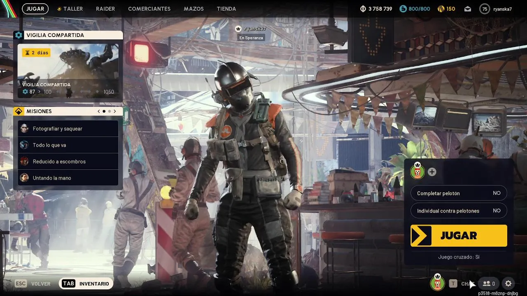Open mission Reducido a escombros
This screenshot has width=527, height=296.
(x=68, y=161)
